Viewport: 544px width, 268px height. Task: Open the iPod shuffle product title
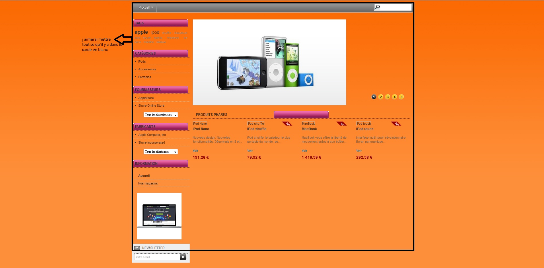point(257,129)
